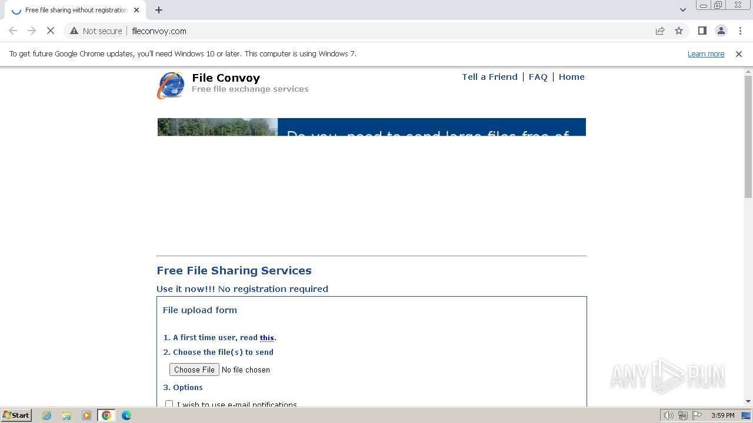Expand the tab search dropdown
The width and height of the screenshot is (753, 423).
point(682,10)
